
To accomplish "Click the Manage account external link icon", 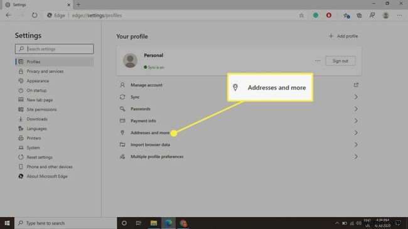I will [356, 85].
